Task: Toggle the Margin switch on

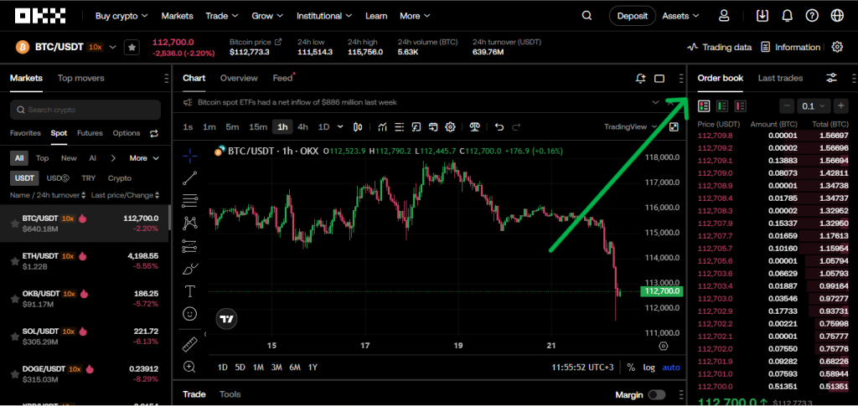Action: (x=657, y=394)
